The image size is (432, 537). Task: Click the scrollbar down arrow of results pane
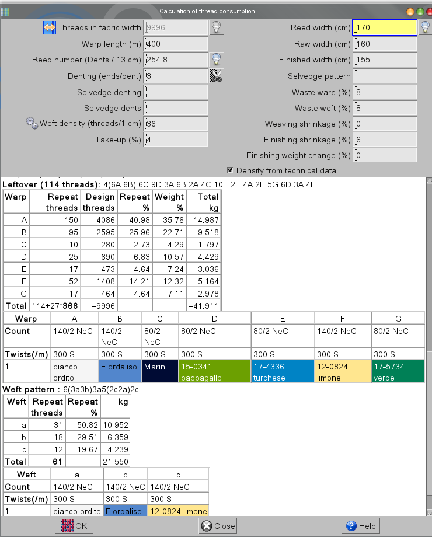429,512
